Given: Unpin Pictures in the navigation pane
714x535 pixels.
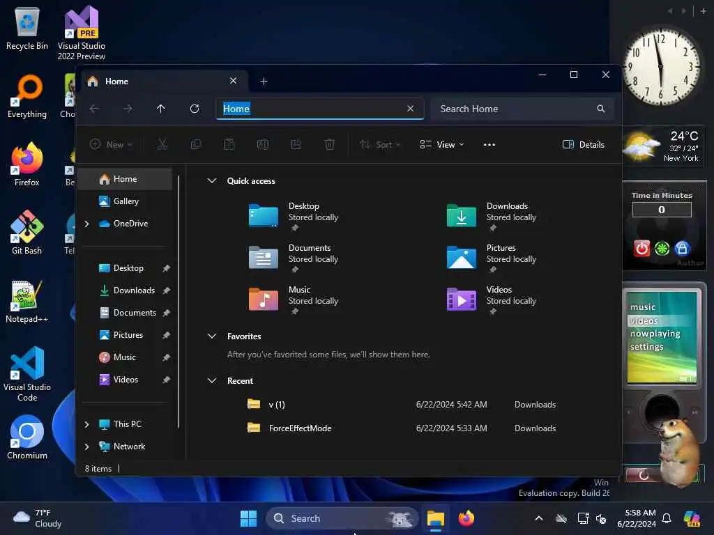Looking at the screenshot, I should coord(166,335).
